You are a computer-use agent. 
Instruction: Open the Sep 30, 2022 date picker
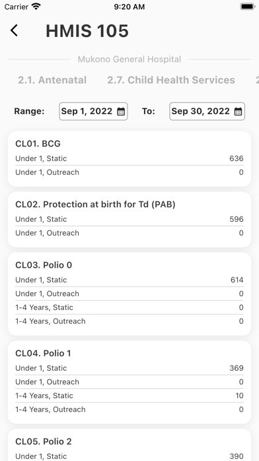point(207,111)
